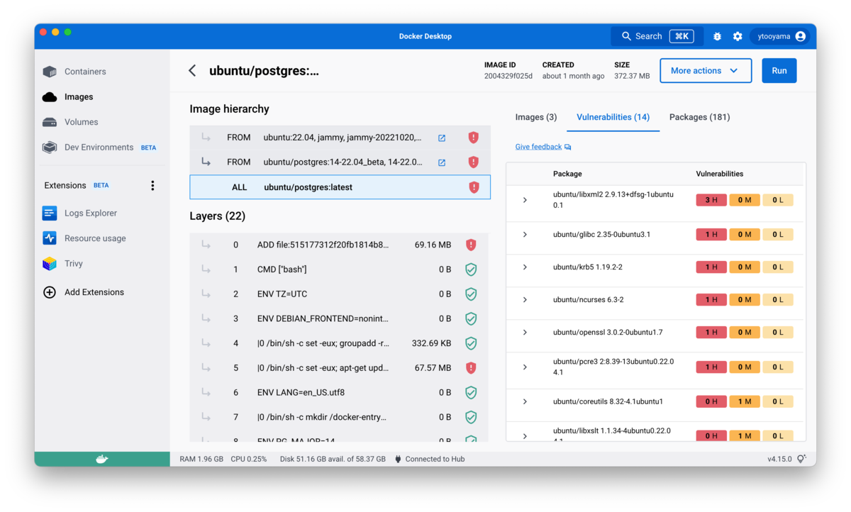The width and height of the screenshot is (851, 512).
Task: Open the Containers section icon in sidebar
Action: [x=50, y=72]
